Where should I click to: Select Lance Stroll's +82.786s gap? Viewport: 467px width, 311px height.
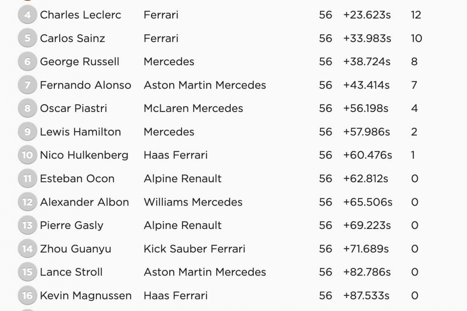(367, 272)
